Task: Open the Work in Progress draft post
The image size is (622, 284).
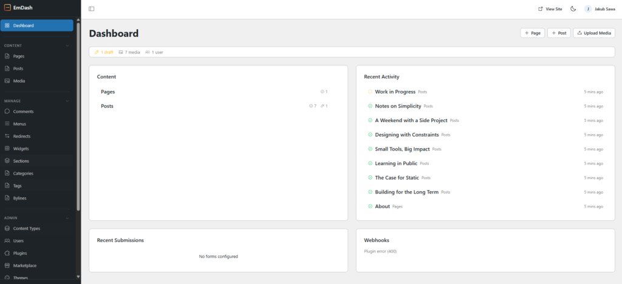Action: point(395,92)
